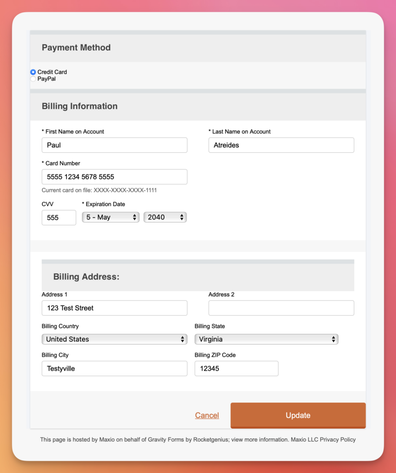Click the First Name on Account field
This screenshot has height=473, width=396.
pyautogui.click(x=114, y=145)
